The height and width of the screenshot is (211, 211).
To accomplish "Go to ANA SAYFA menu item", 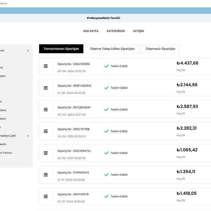I will coord(91,31).
